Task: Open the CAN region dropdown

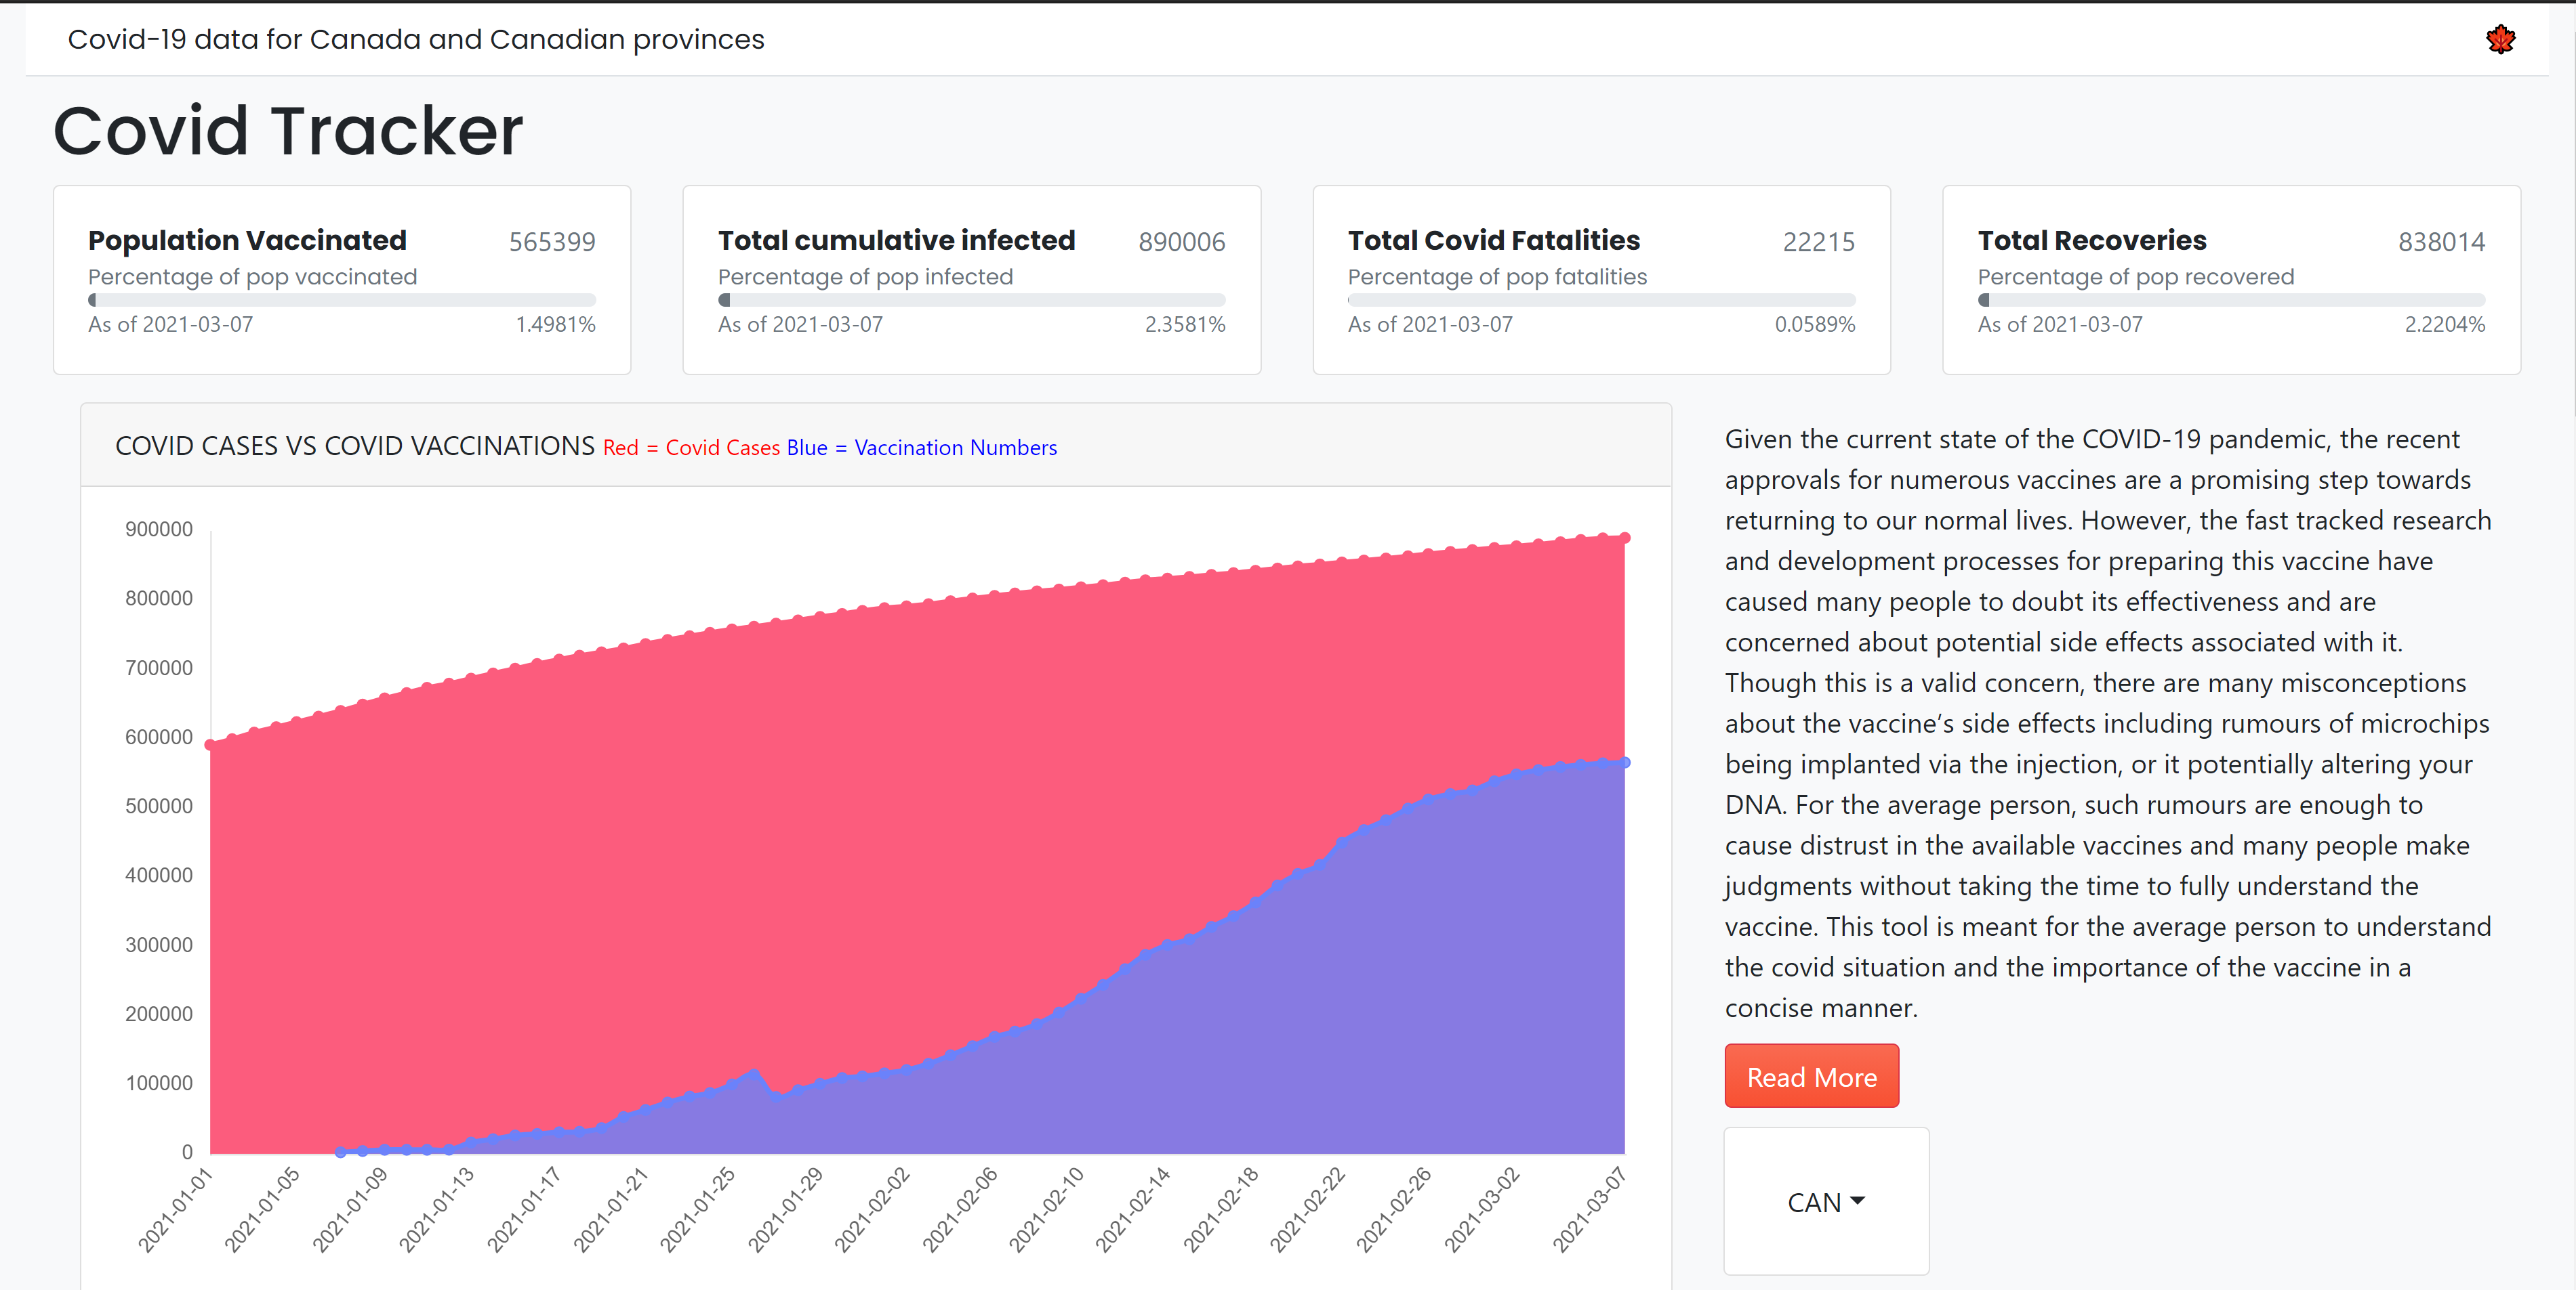Action: point(1825,1202)
